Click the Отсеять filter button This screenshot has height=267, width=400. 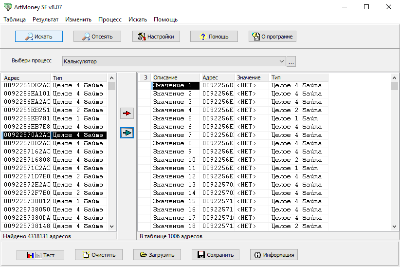pyautogui.click(x=97, y=36)
